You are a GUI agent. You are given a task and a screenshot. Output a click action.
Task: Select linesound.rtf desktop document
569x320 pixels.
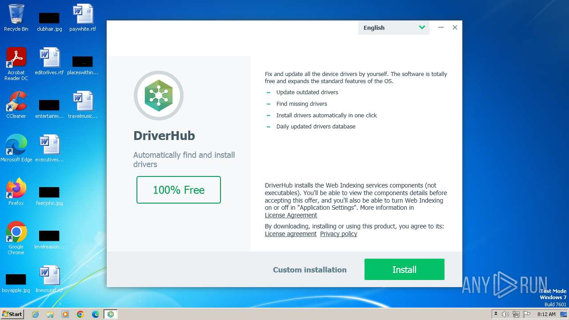tap(49, 279)
